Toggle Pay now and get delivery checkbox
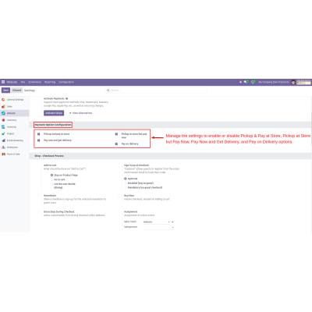 coord(38,140)
